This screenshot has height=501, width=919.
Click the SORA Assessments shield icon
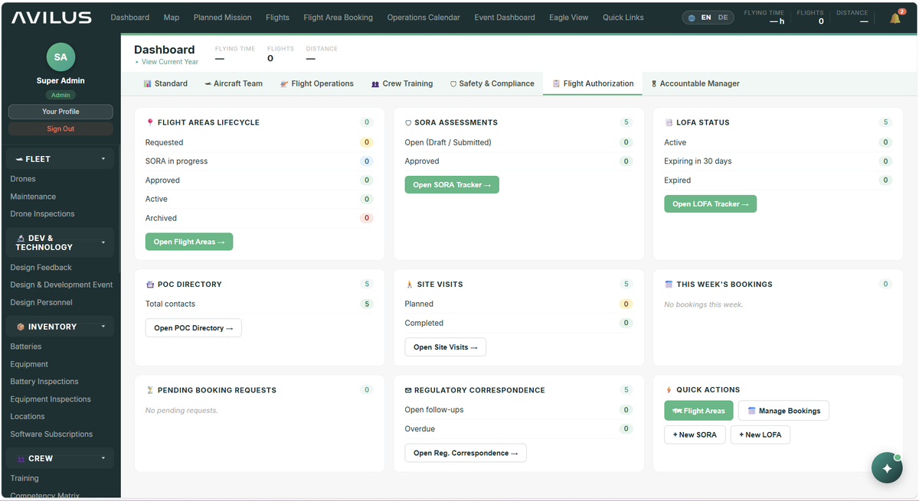(408, 122)
